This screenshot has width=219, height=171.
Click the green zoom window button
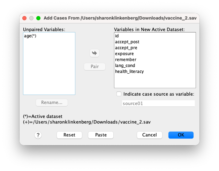click(x=38, y=18)
